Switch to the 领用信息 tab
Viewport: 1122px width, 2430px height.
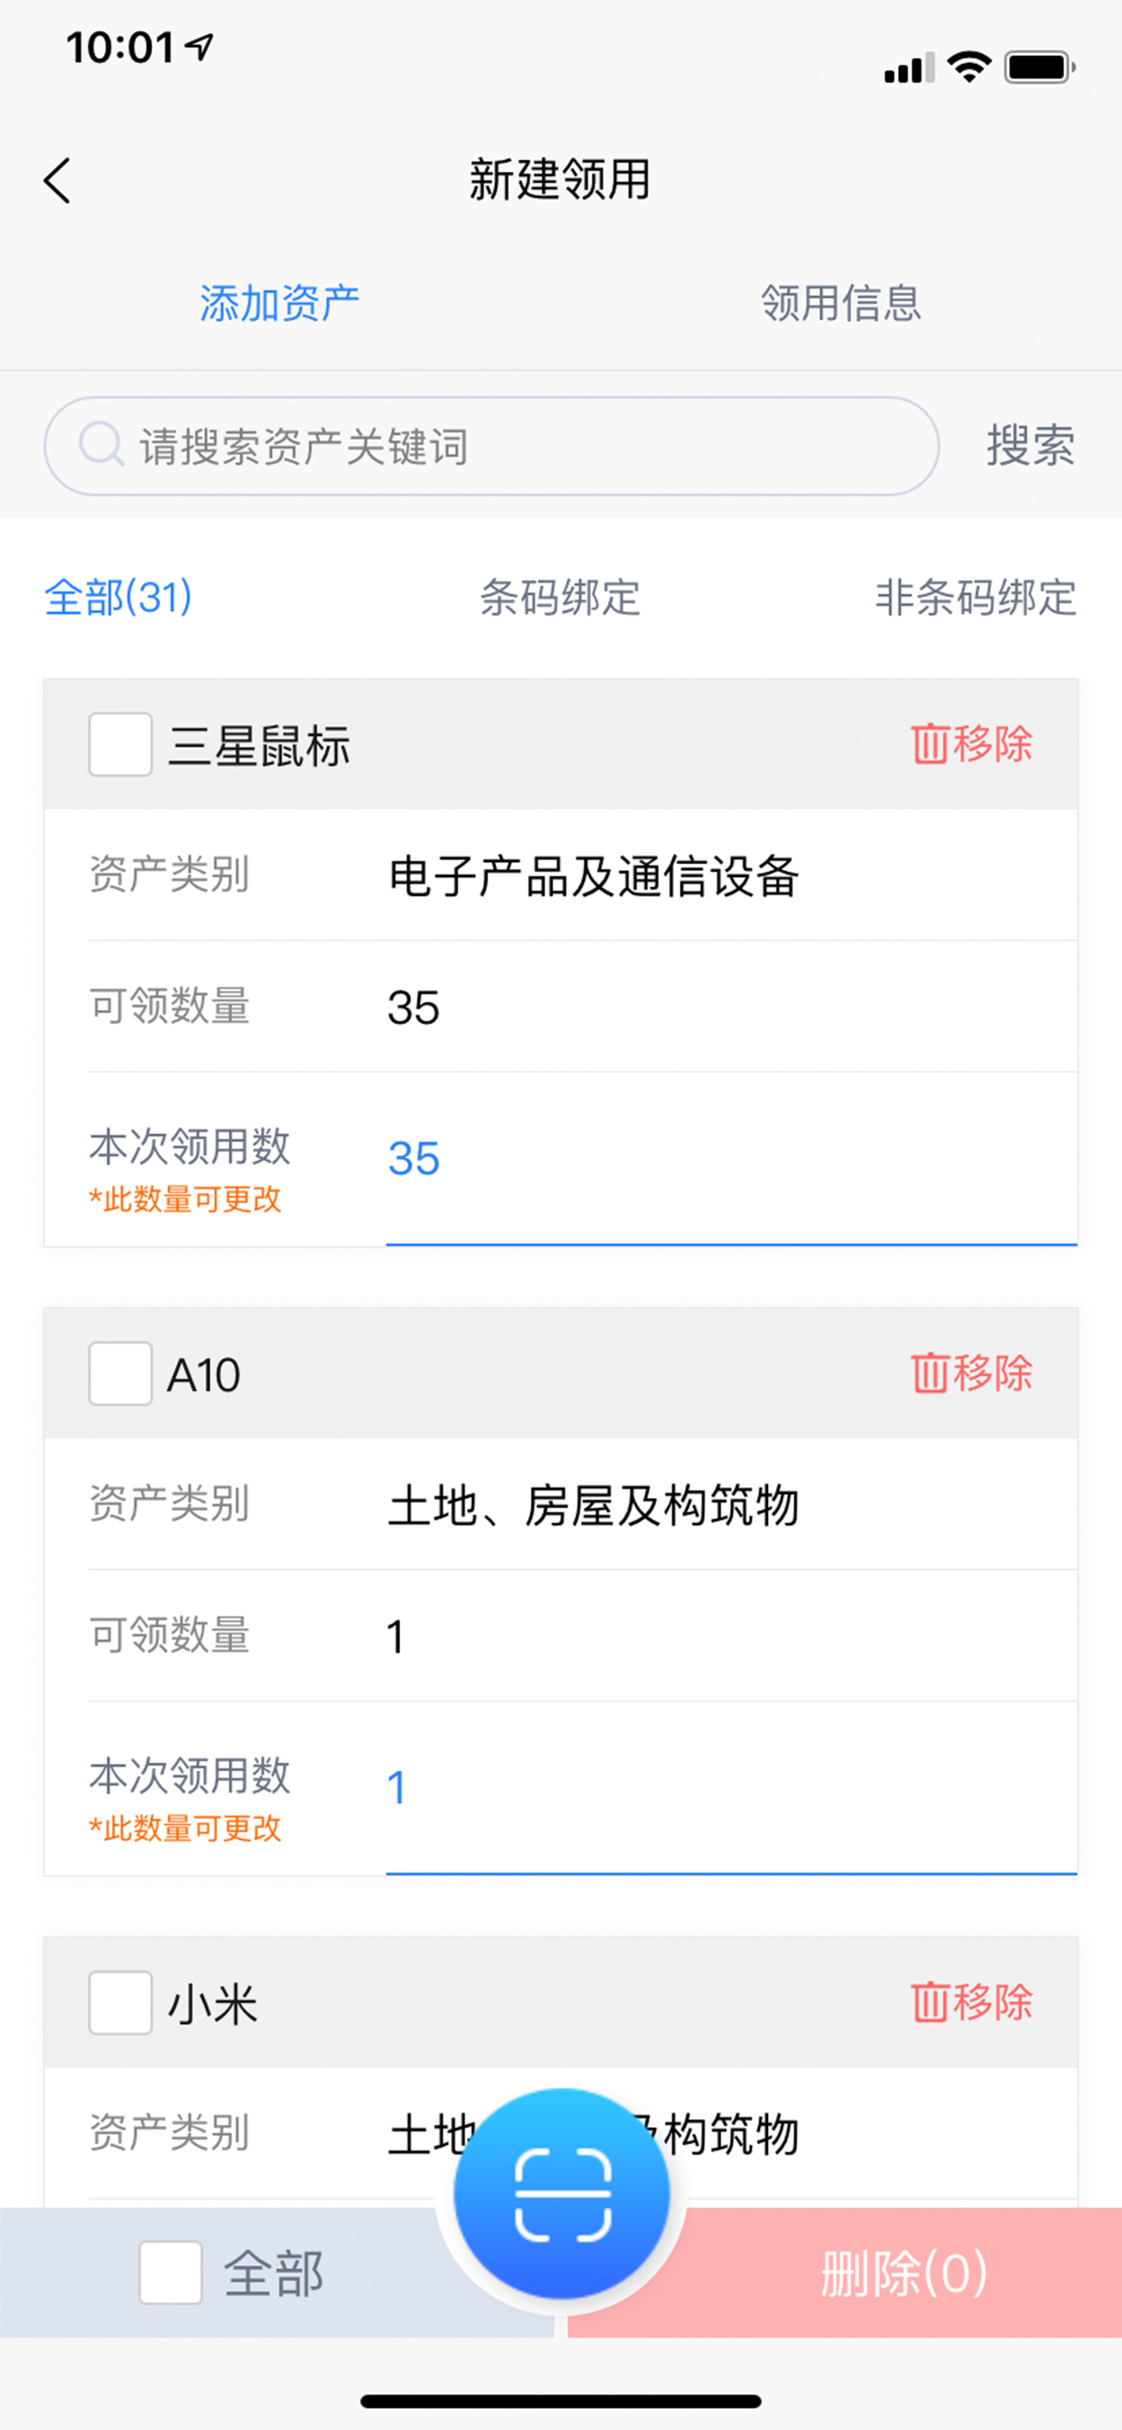[x=841, y=304]
